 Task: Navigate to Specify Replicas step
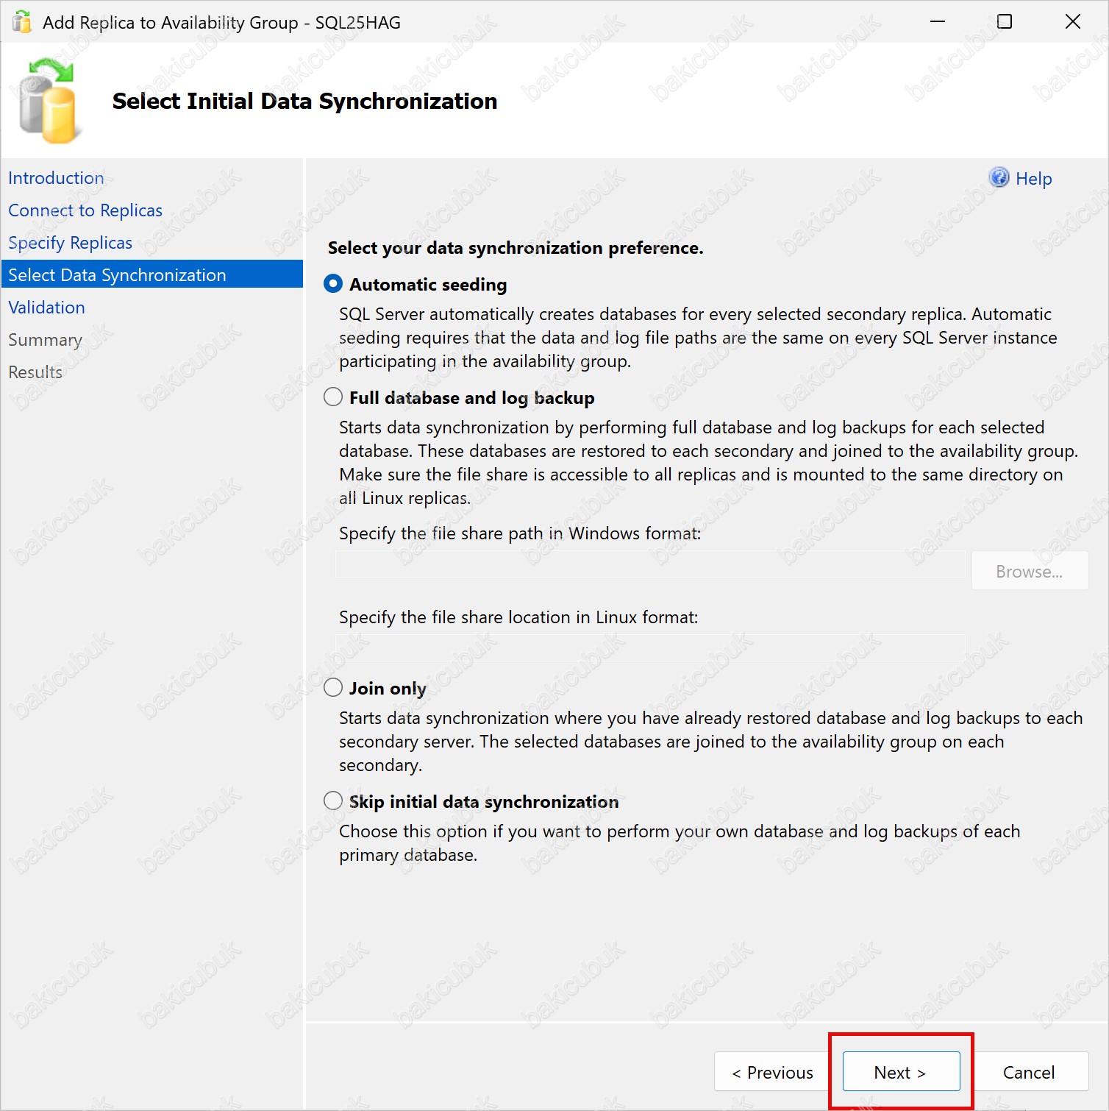point(70,243)
